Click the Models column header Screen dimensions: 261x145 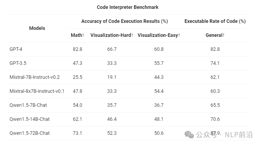(37, 28)
